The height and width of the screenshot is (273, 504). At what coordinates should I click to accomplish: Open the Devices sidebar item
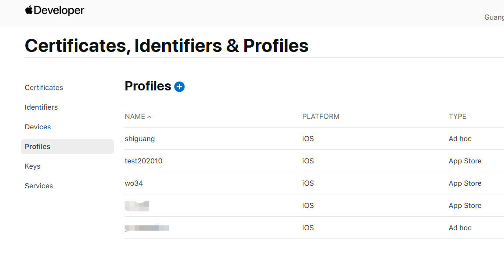coord(38,127)
